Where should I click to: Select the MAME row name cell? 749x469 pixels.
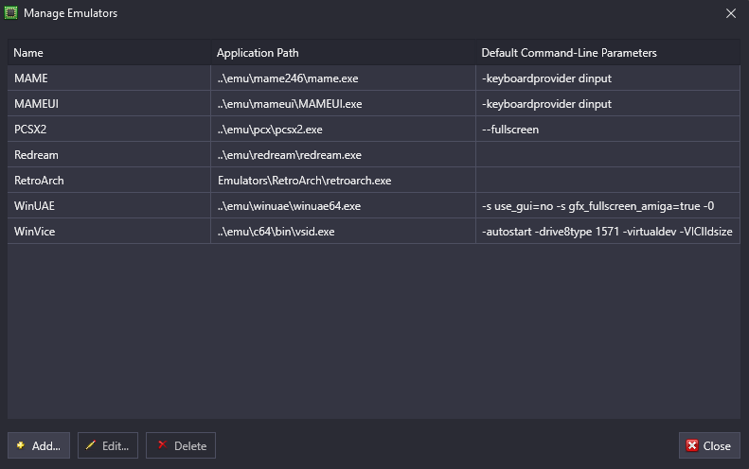[109, 78]
